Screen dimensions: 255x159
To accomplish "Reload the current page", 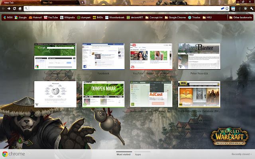I will 14,9.
